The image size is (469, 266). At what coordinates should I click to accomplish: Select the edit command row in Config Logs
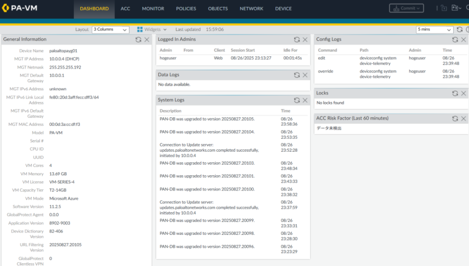coord(391,61)
